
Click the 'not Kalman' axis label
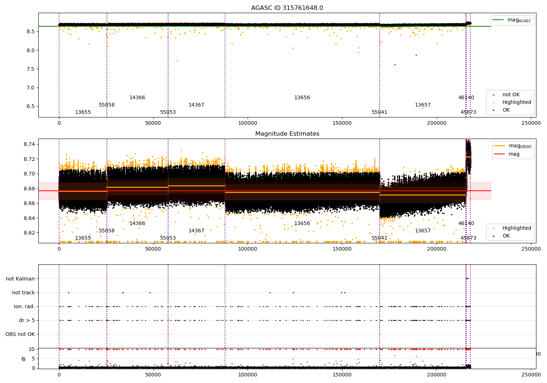[20, 279]
